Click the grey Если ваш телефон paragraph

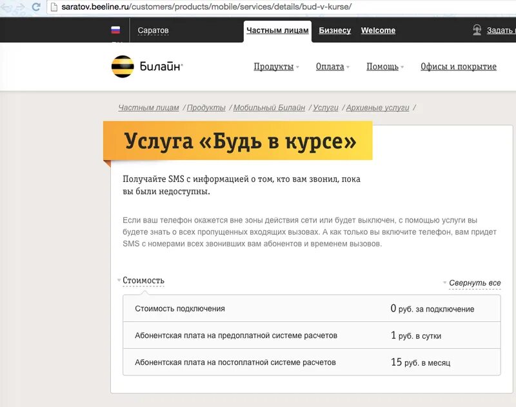[x=310, y=232]
